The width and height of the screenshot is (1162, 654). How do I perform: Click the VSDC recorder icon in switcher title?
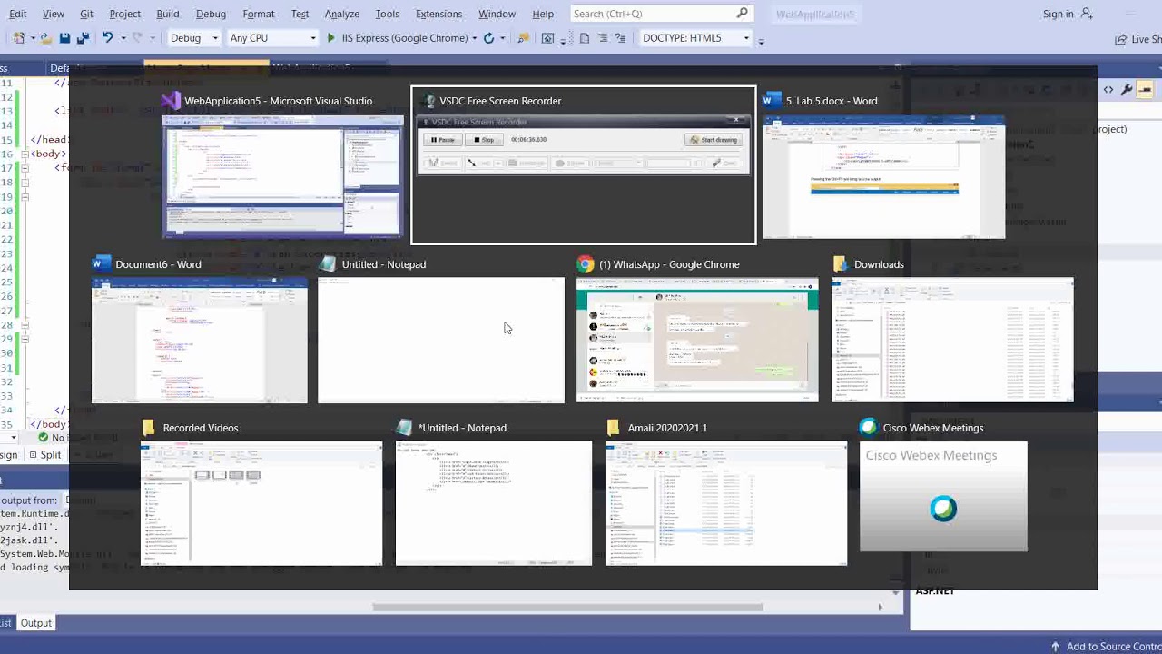coord(430,101)
